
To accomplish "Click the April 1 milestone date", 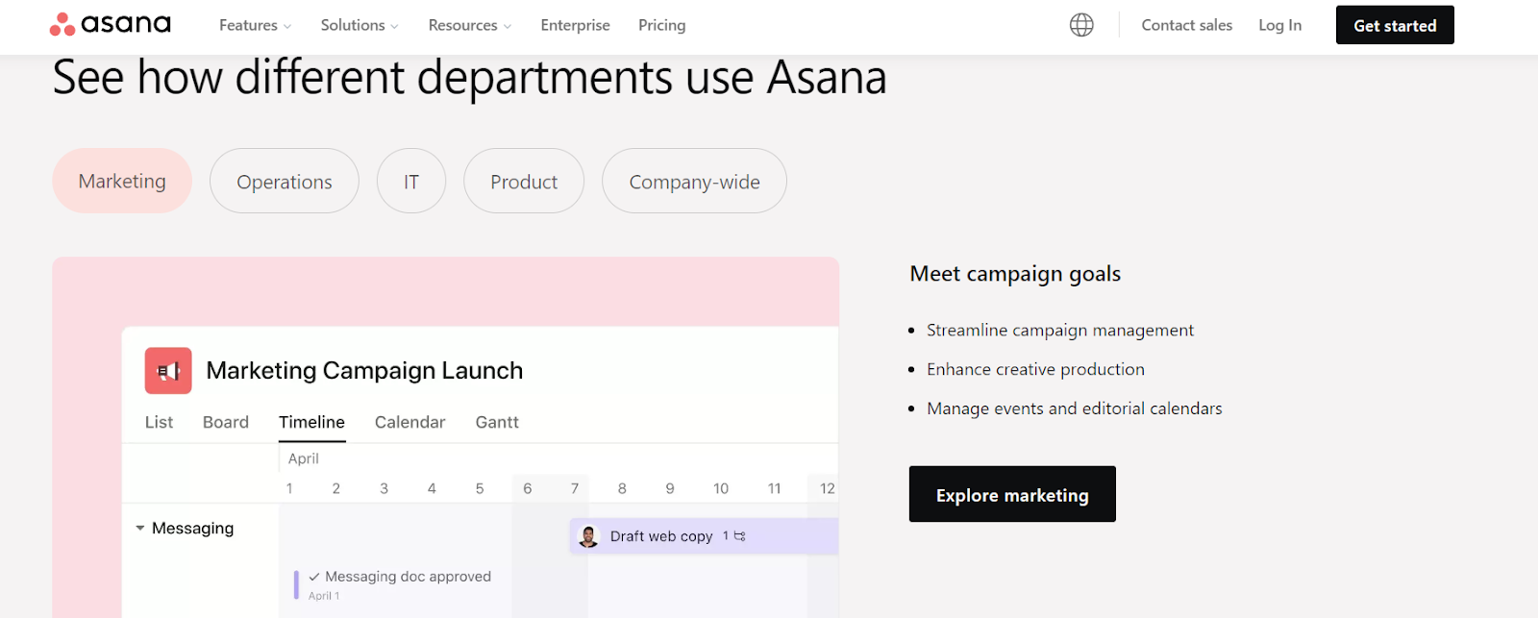I will point(324,596).
